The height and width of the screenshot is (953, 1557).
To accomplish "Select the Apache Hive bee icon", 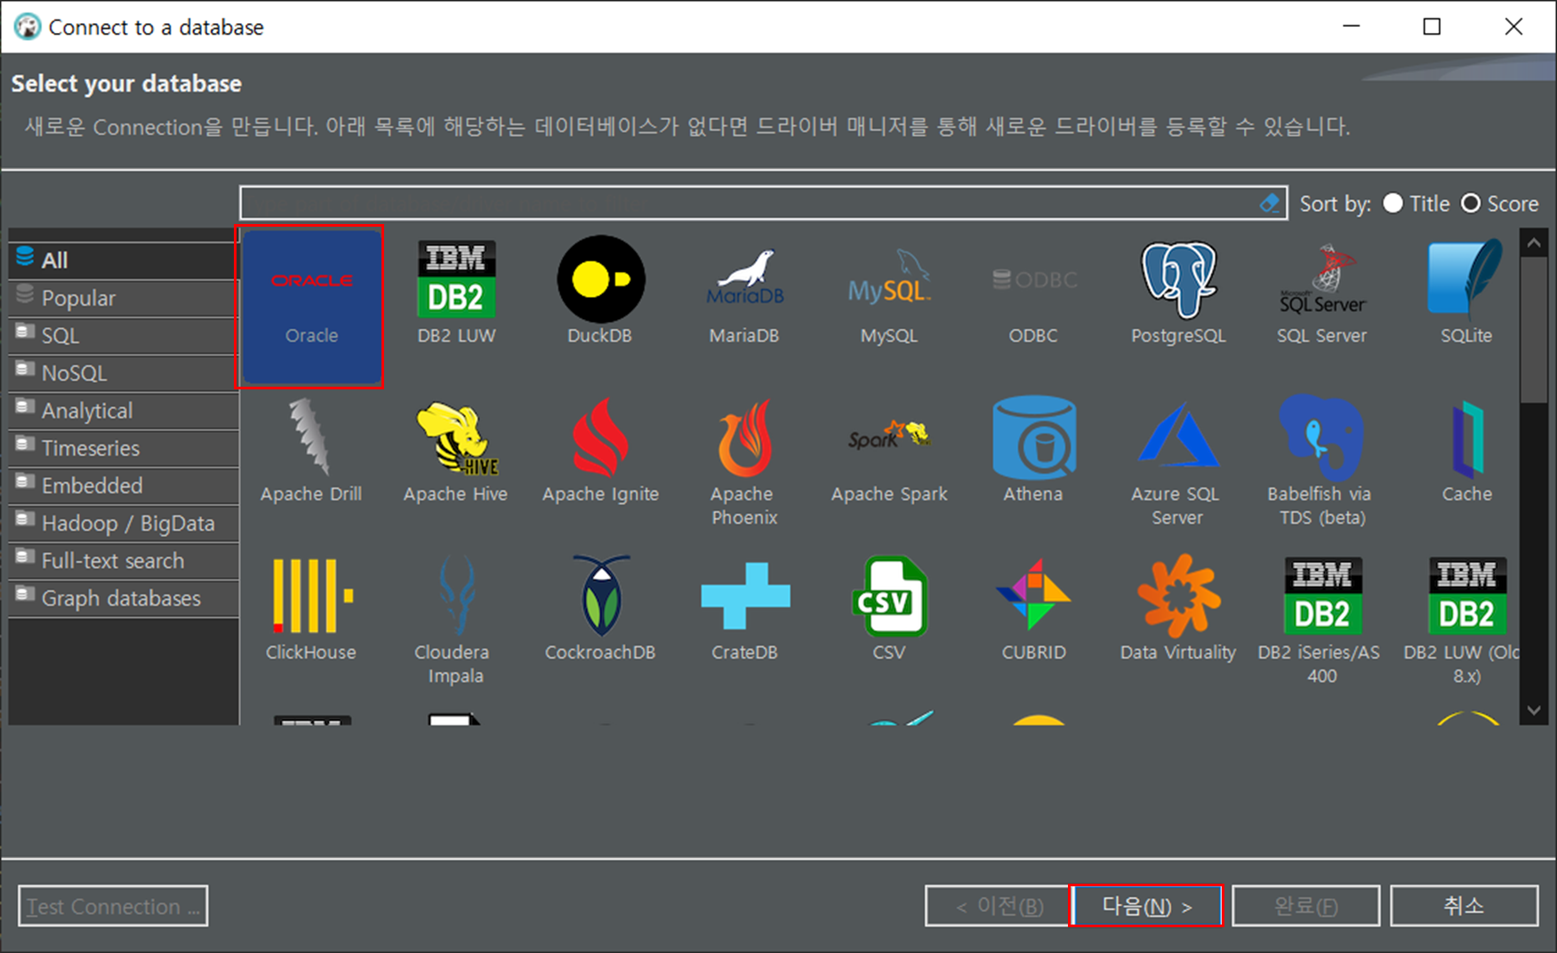I will (x=456, y=438).
